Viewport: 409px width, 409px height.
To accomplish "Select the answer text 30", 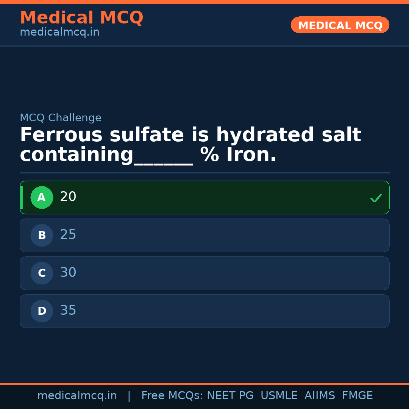I will click(68, 273).
